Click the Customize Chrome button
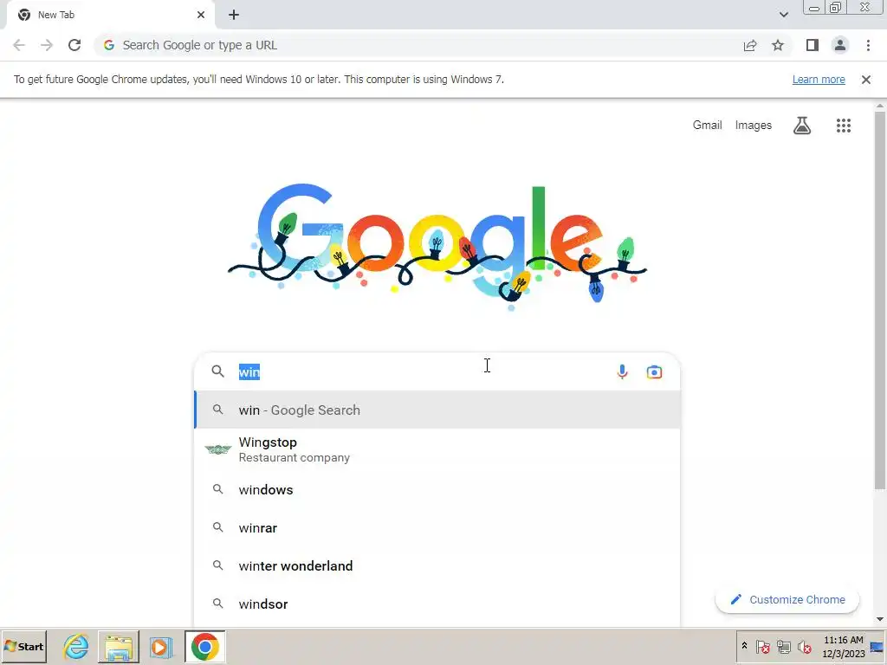Viewport: 887px width, 665px height. pyautogui.click(x=787, y=599)
